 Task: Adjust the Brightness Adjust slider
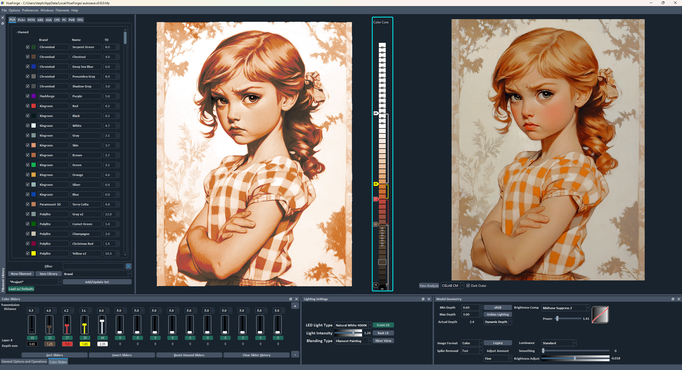[575, 359]
